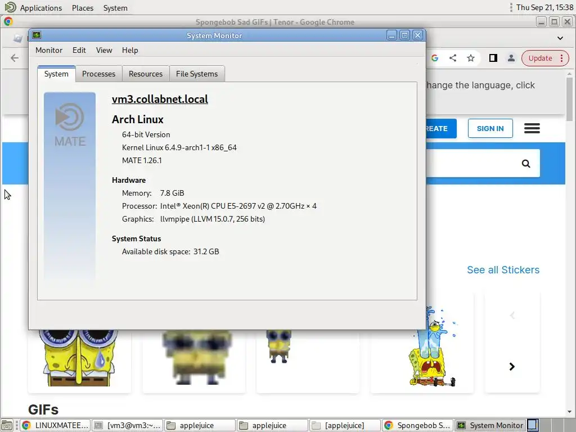Screen dimensions: 576x432
Task: Click the System Monitor title bar icon
Action: (x=37, y=35)
